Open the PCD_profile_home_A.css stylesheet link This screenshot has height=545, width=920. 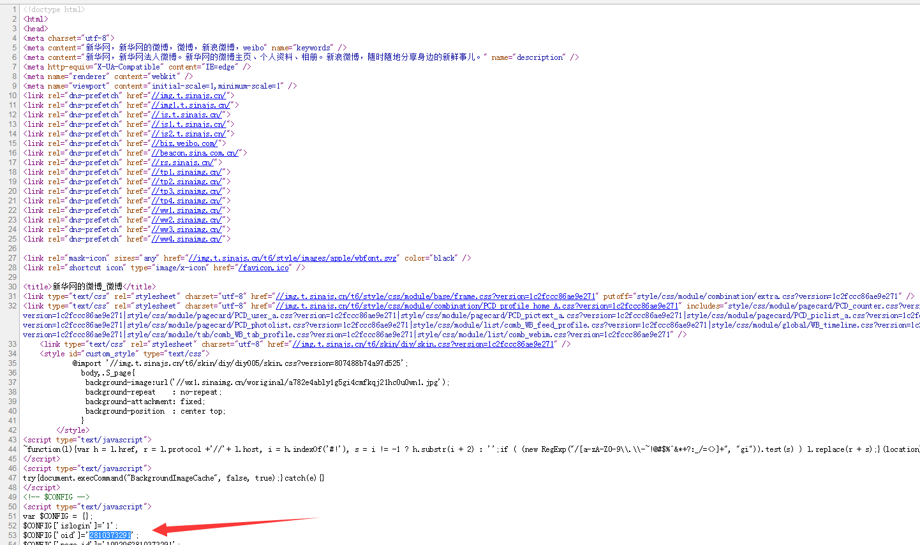(477, 306)
